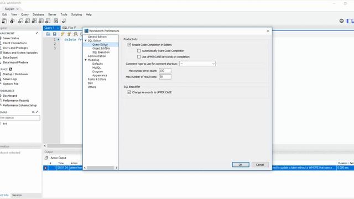Refresh schemas list icon in Schemas header
Image resolution: width=354 pixels, height=199 pixels.
click(x=33, y=112)
